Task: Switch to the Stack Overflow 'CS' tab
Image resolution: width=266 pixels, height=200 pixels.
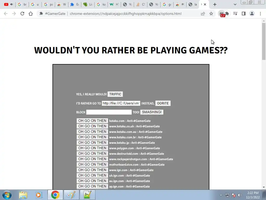Action: (141, 4)
